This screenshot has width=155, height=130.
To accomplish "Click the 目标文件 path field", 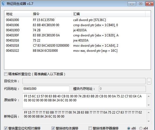I will tap(84, 81).
